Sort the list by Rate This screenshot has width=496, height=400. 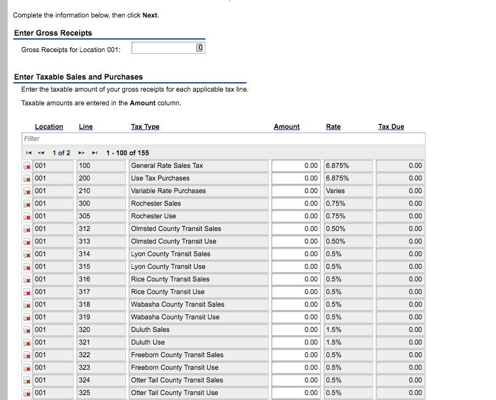pos(333,127)
